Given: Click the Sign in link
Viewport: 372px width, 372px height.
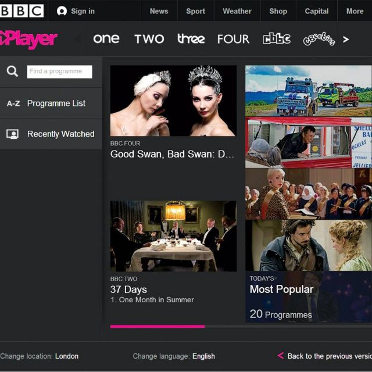Looking at the screenshot, I should coord(83,11).
